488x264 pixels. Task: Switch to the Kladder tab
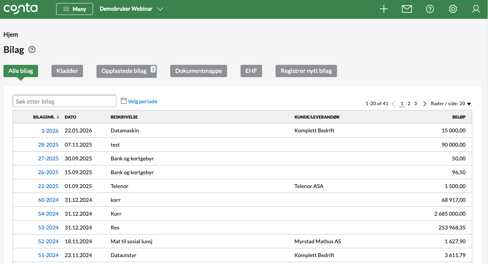pyautogui.click(x=67, y=71)
